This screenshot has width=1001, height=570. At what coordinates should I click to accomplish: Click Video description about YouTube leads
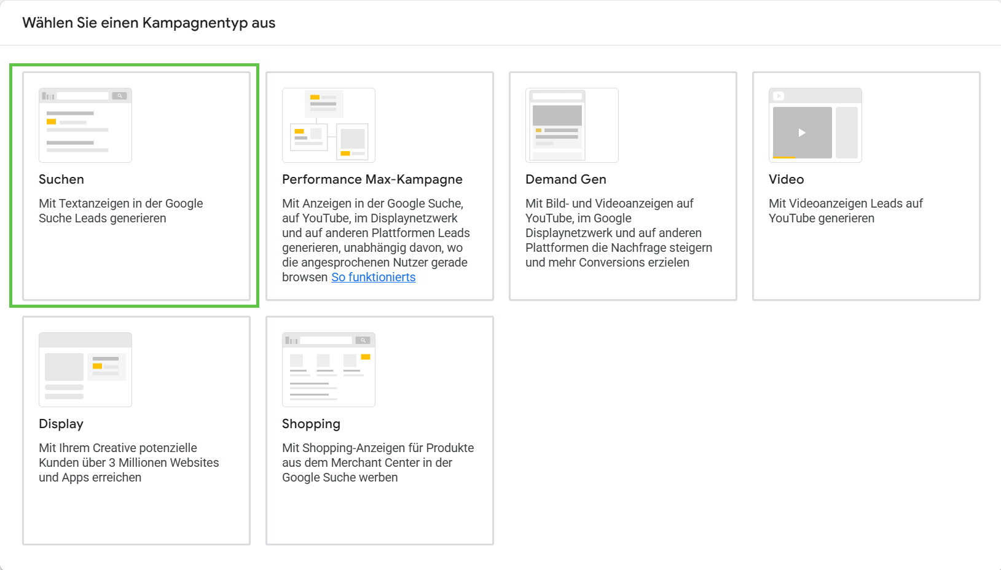point(846,211)
